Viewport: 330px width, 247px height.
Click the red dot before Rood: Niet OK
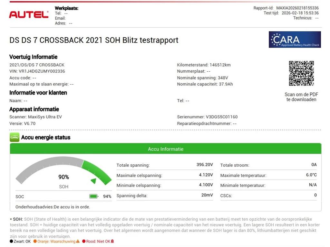click(83, 241)
